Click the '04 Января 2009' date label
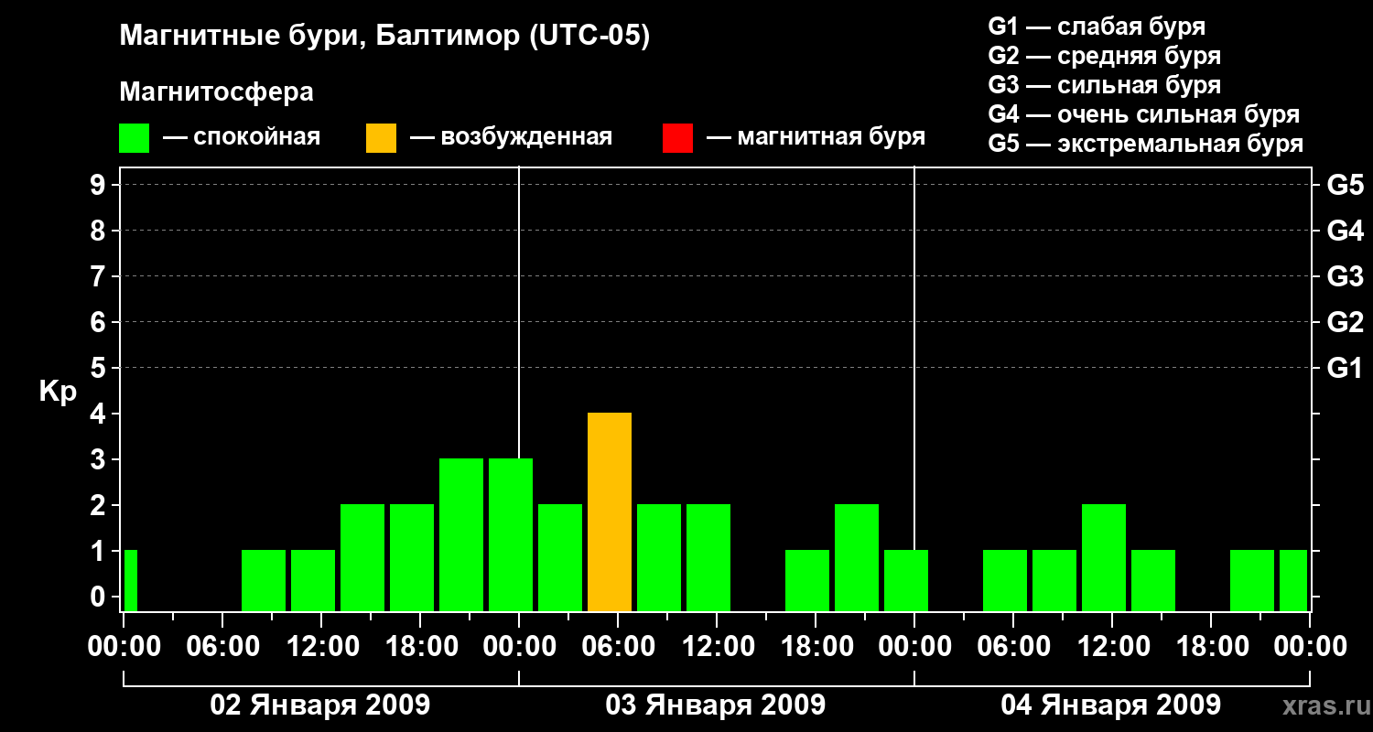 [1111, 705]
